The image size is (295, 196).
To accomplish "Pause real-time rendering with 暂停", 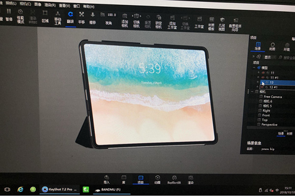I will click(x=9, y=15).
